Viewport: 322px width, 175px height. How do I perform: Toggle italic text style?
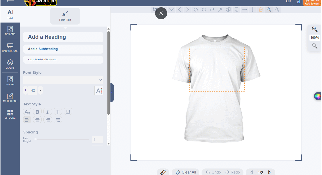pyautogui.click(x=48, y=112)
